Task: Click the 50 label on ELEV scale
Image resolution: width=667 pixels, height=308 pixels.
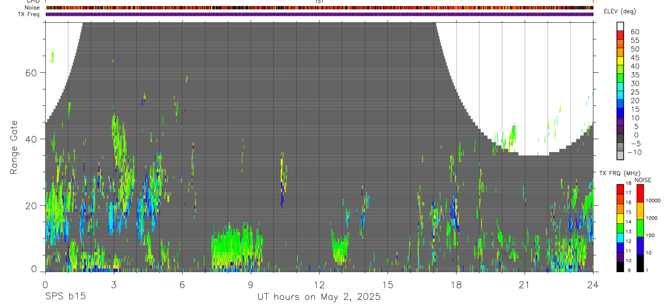Action: (x=634, y=49)
